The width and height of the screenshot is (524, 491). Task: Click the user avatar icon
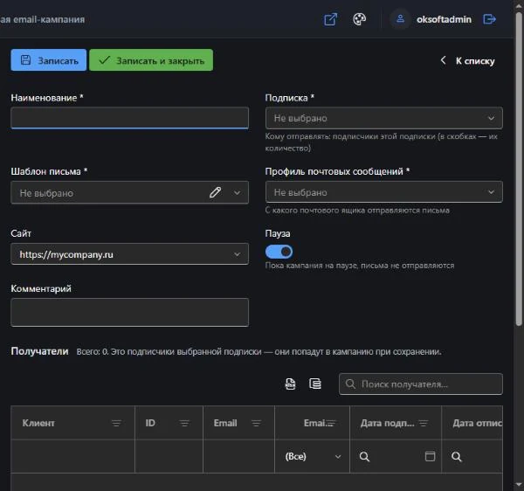click(x=400, y=19)
